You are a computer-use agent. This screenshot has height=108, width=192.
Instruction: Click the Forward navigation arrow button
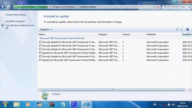8,7
